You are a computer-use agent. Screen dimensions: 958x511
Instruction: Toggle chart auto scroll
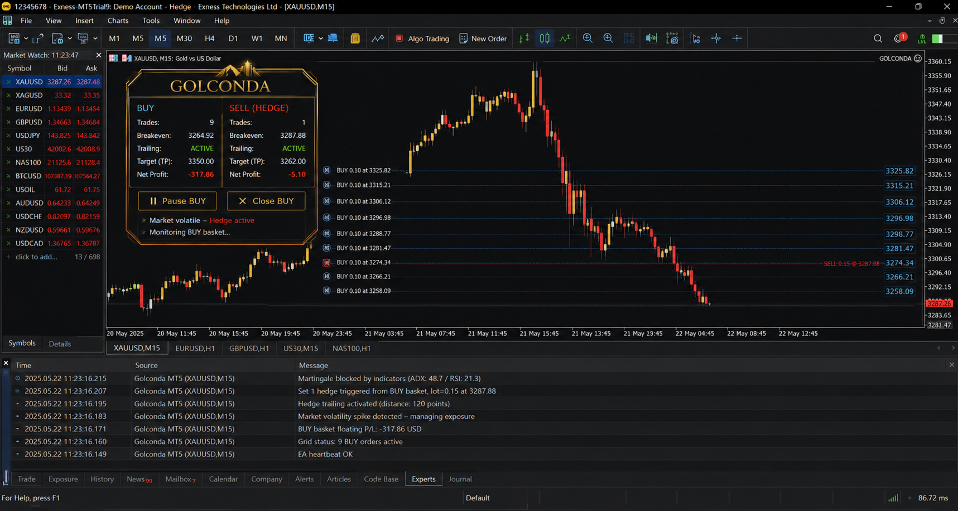(x=651, y=38)
